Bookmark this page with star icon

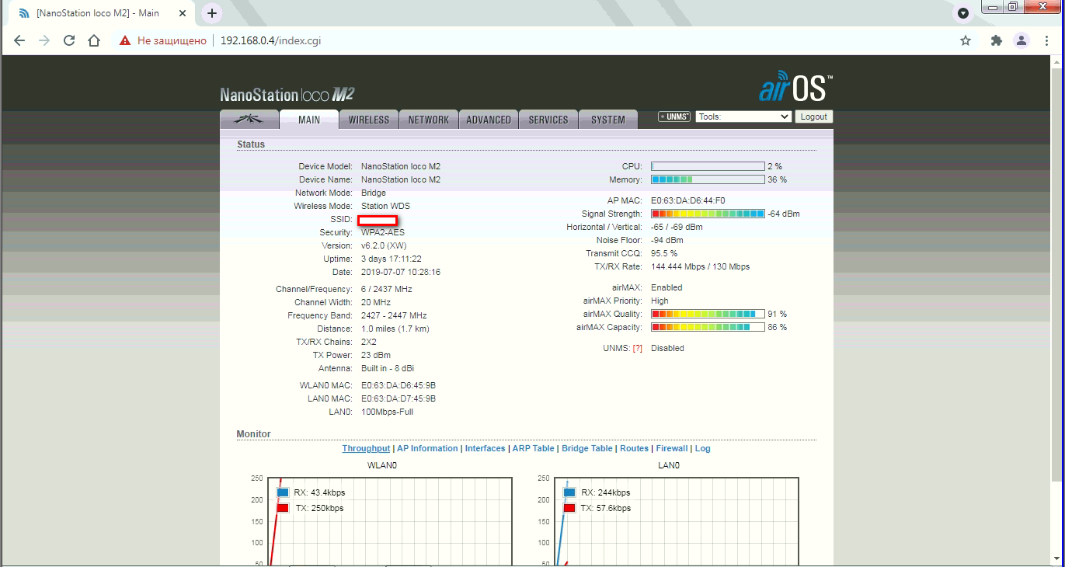966,40
